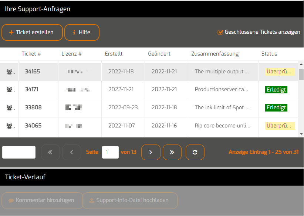Jump to the first page with the double-left arrow

(50, 152)
